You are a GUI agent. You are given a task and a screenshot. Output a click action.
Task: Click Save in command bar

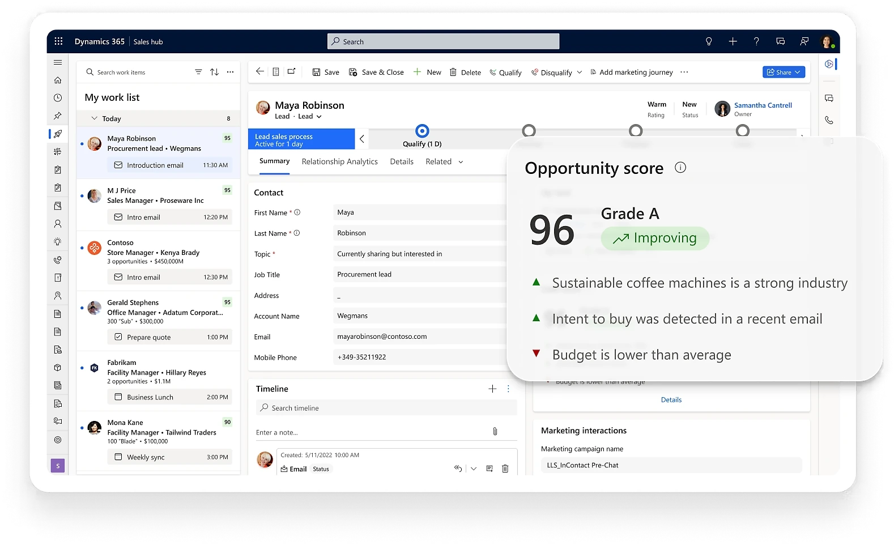[326, 72]
